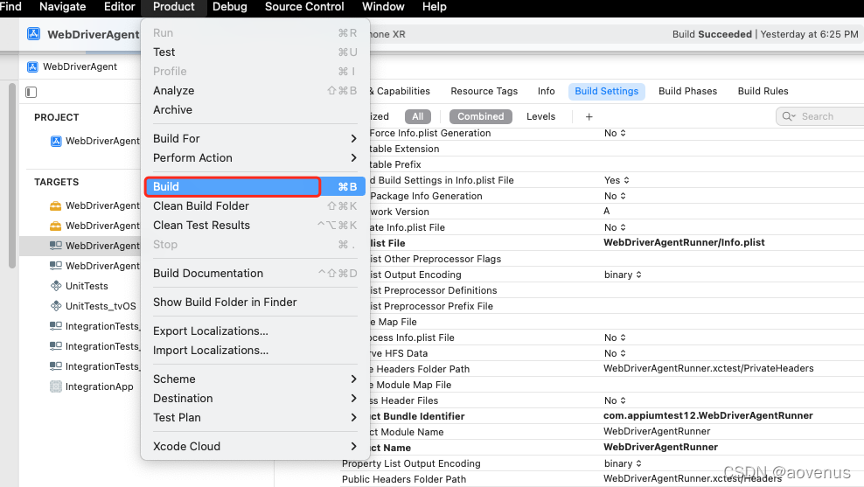
Task: Click the PROJECT WebDriverAgent blueprint icon
Action: click(x=56, y=141)
